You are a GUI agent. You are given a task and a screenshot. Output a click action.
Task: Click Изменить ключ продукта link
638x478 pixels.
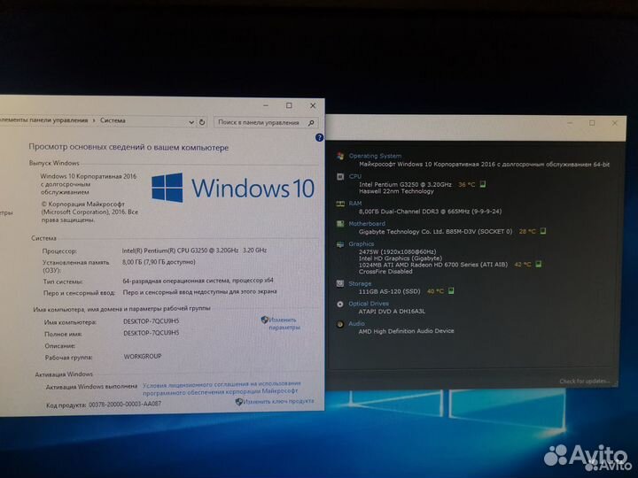pos(278,401)
